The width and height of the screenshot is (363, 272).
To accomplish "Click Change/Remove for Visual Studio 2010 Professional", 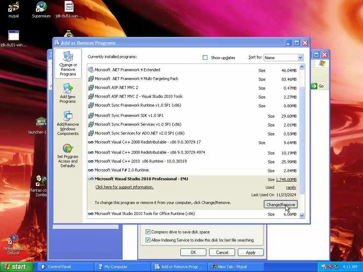I will (281, 204).
